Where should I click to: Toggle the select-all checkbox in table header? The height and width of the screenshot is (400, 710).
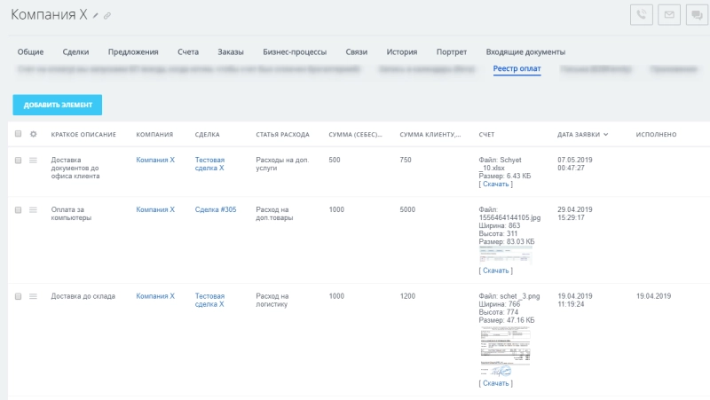18,135
